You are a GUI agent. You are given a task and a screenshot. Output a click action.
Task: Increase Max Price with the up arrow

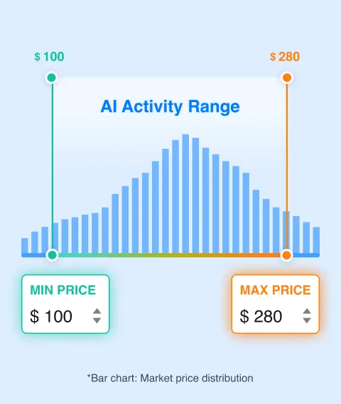(307, 311)
